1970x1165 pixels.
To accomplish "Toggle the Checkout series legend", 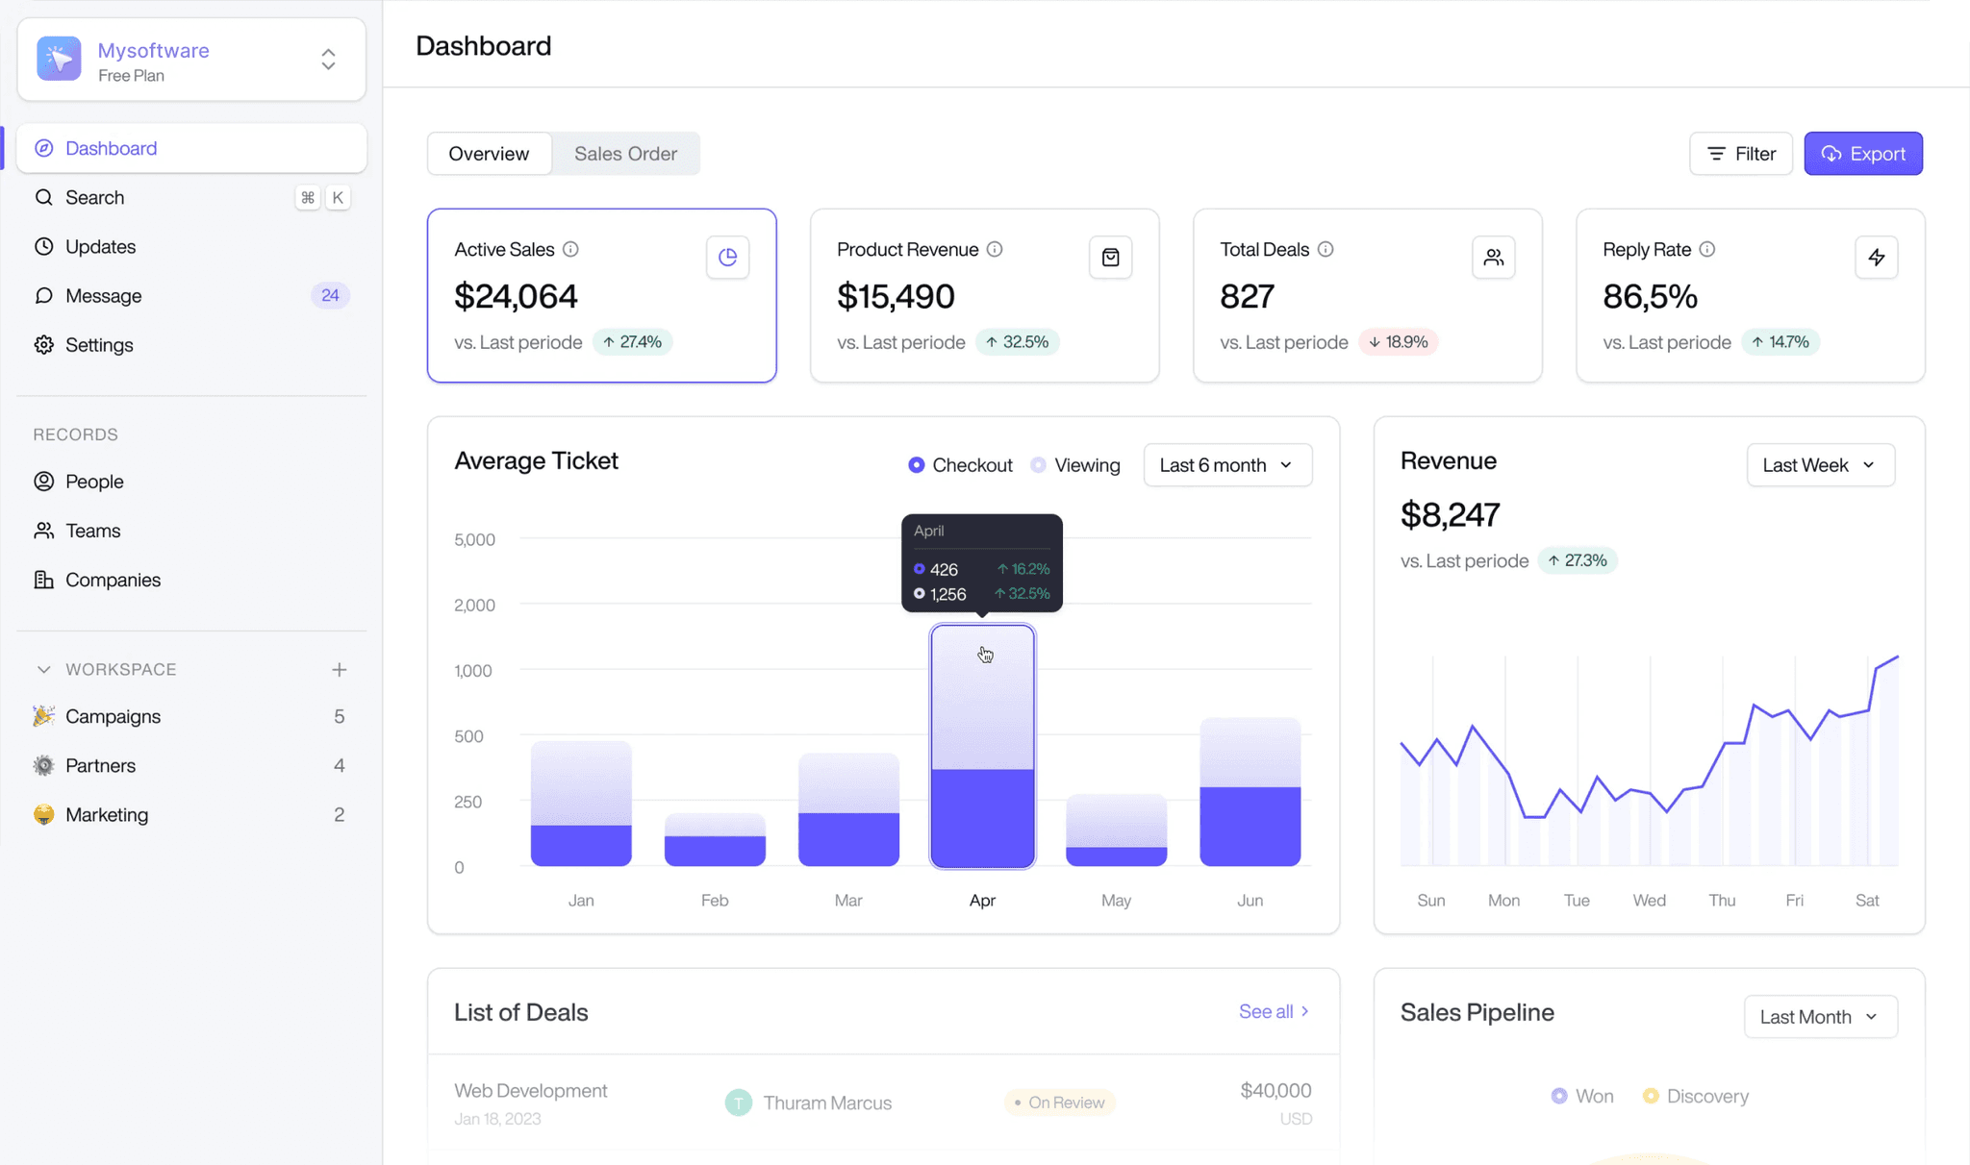I will [x=960, y=465].
